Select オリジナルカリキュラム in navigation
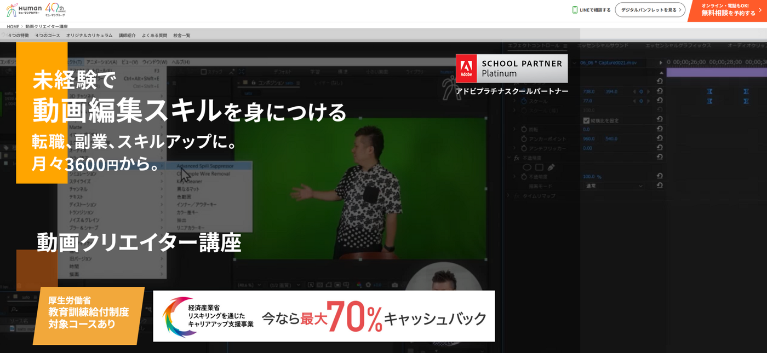The width and height of the screenshot is (767, 353). [89, 36]
